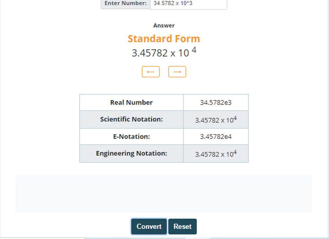
Task: Select the Real Number value 34.5782e3
Action: (x=215, y=102)
